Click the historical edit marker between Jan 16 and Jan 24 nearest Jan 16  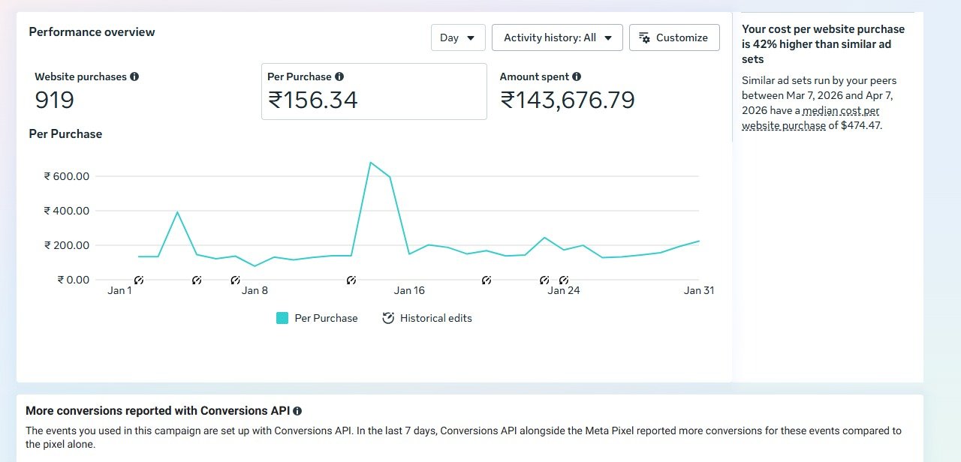[x=487, y=280]
